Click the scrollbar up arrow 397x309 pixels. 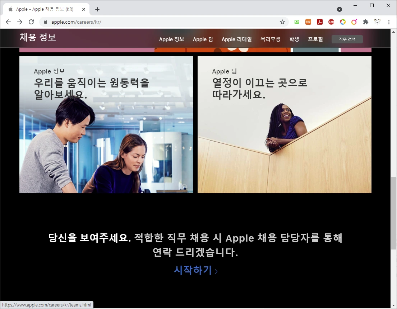(x=393, y=32)
